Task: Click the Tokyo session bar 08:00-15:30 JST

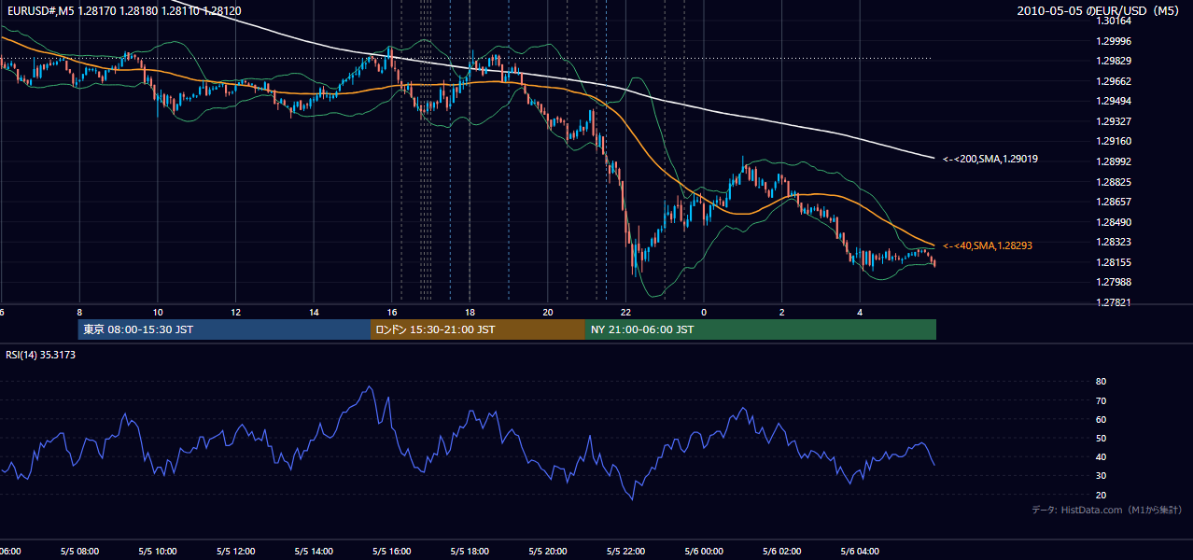Action: click(x=224, y=329)
